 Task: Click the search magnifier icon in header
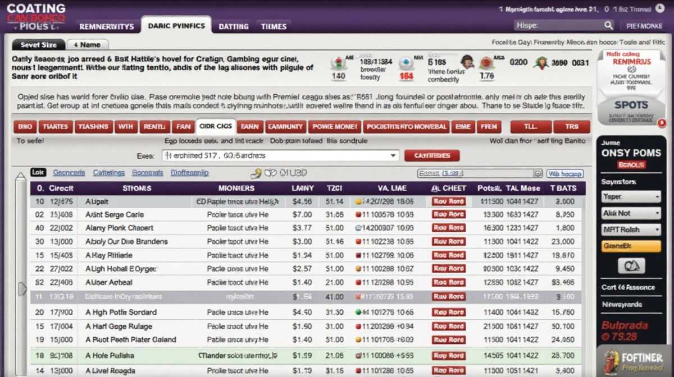(608, 25)
